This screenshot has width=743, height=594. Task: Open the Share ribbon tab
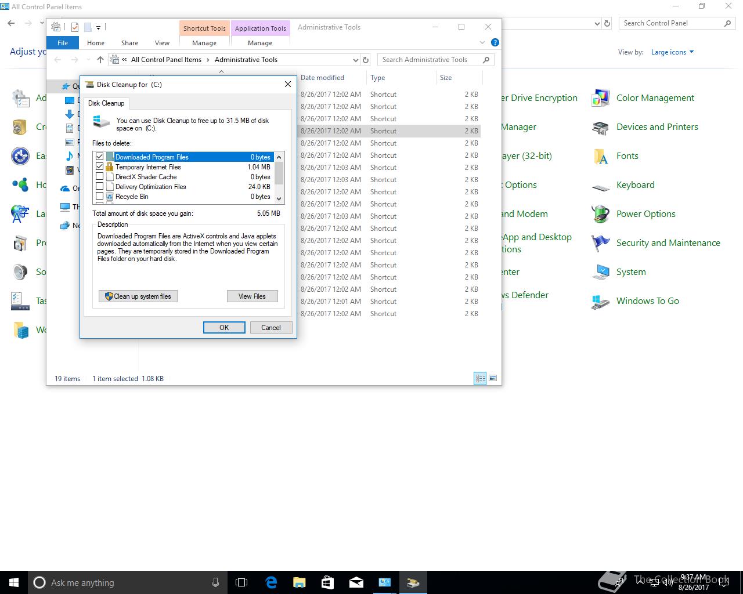[129, 43]
